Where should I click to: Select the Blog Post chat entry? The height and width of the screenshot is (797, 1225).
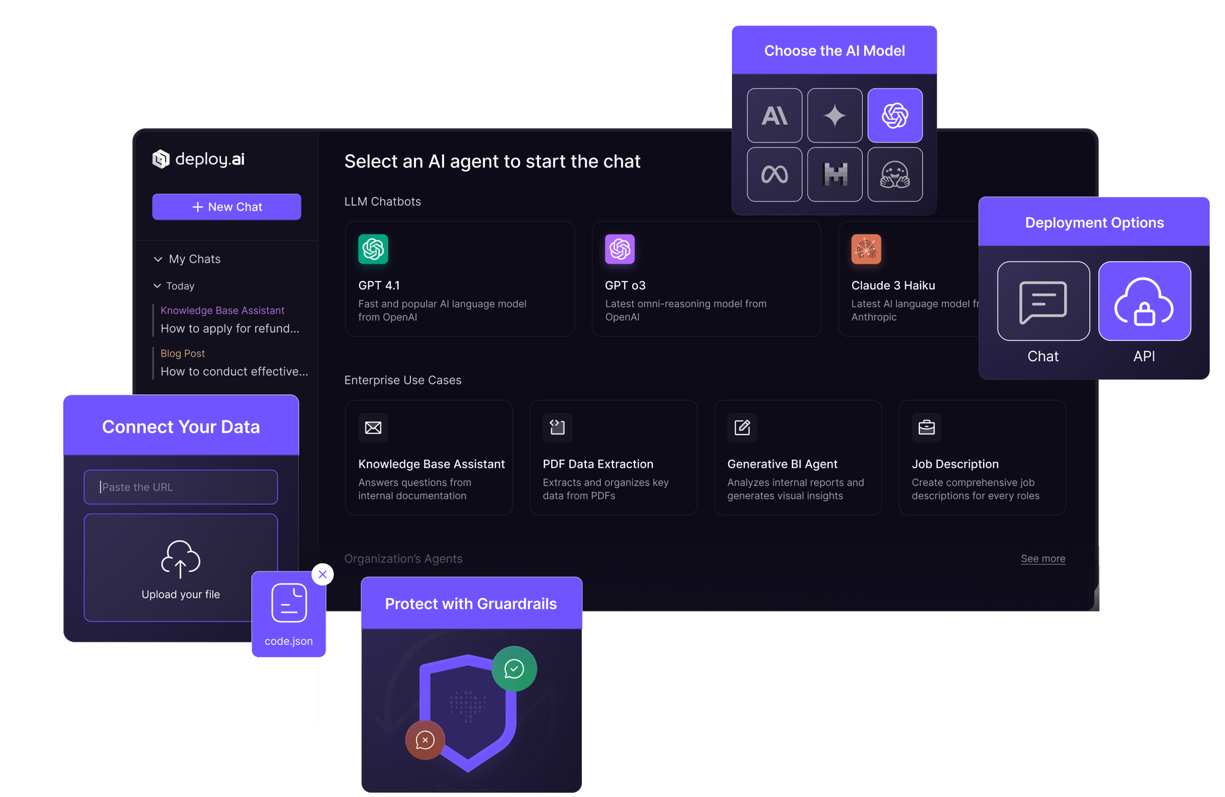pyautogui.click(x=183, y=353)
